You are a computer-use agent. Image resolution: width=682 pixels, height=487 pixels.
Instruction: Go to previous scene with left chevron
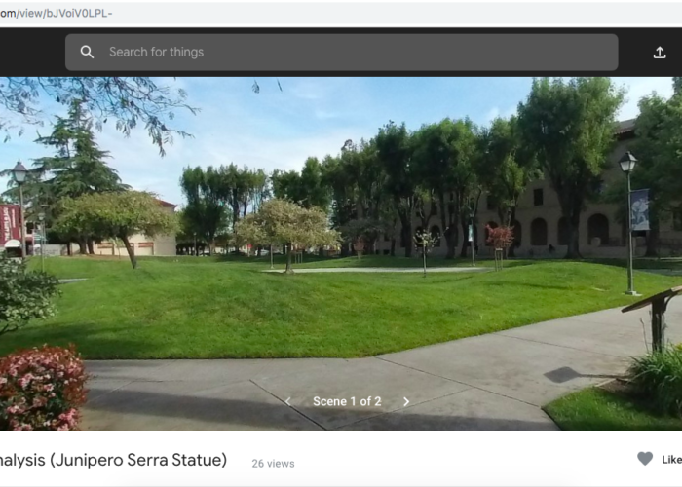(288, 401)
